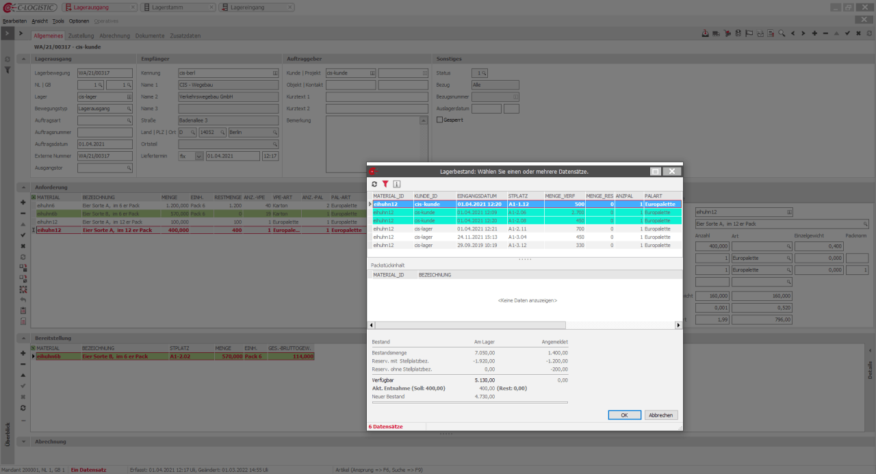Click the flag icon in top toolbar

(749, 33)
